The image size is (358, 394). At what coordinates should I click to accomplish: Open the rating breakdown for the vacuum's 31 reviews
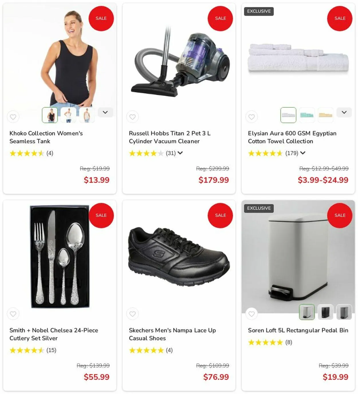click(x=180, y=153)
